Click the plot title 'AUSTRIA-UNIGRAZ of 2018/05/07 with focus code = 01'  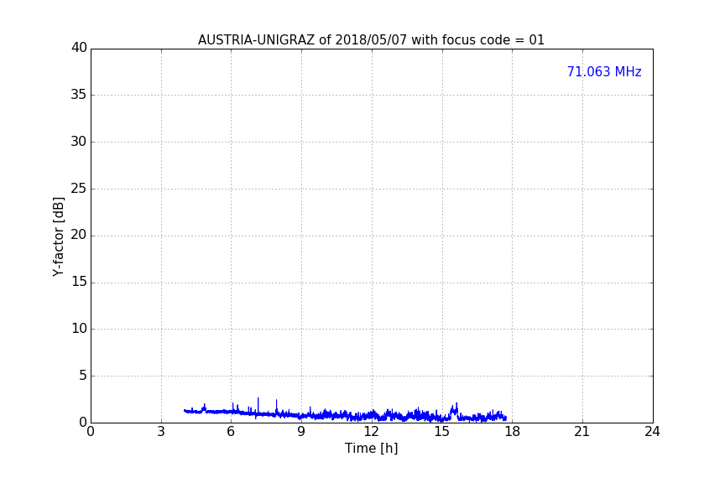pyautogui.click(x=371, y=39)
